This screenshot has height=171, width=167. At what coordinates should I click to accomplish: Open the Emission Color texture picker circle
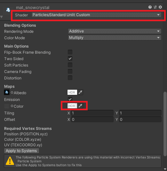pyautogui.click(x=12, y=106)
